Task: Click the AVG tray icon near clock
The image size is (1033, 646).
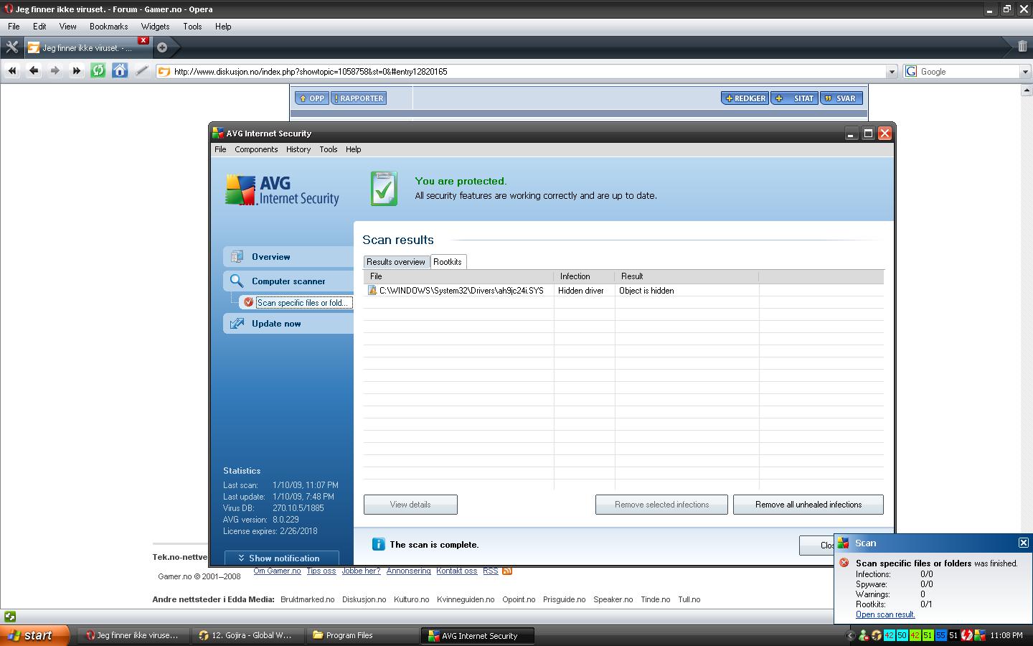Action: tap(980, 635)
